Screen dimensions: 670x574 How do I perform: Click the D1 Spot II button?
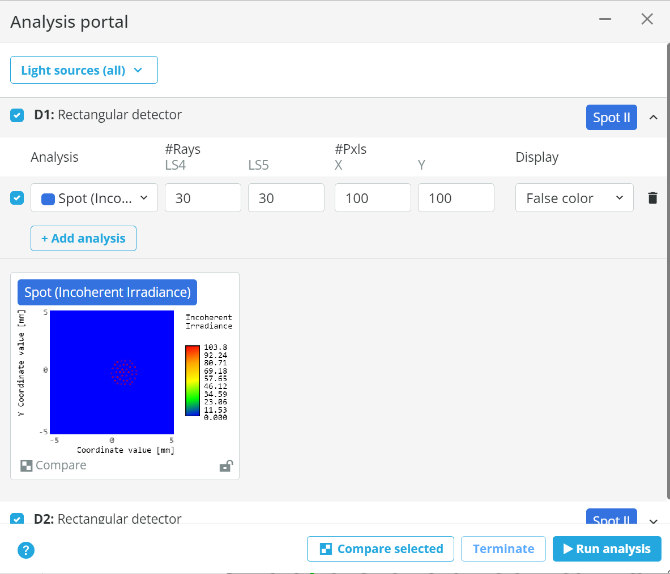pyautogui.click(x=612, y=118)
